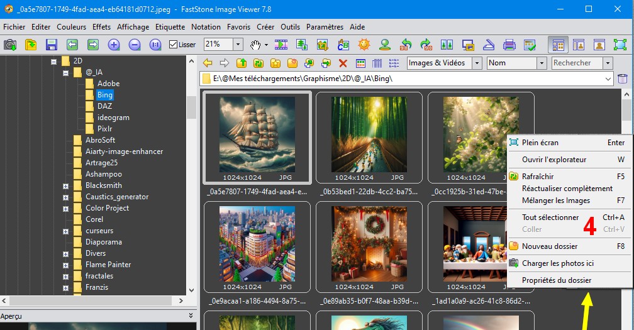Image resolution: width=634 pixels, height=330 pixels.
Task: Expand the Blacksmith folder node
Action: [x=65, y=186]
